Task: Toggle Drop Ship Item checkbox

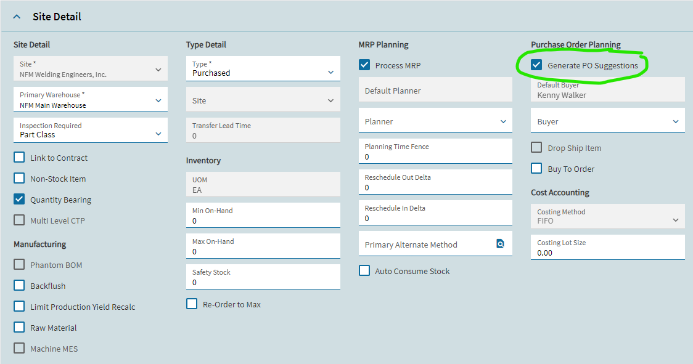Action: coord(536,148)
